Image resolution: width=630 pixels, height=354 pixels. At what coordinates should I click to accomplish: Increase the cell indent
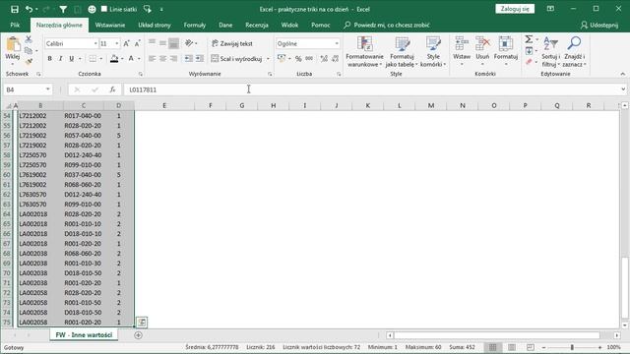click(x=200, y=59)
